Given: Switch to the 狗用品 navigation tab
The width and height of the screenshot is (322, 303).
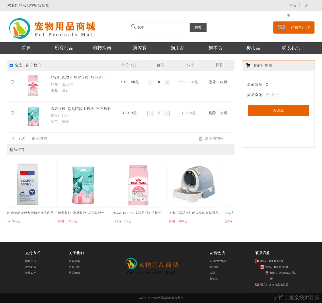Looking at the screenshot, I should (253, 48).
